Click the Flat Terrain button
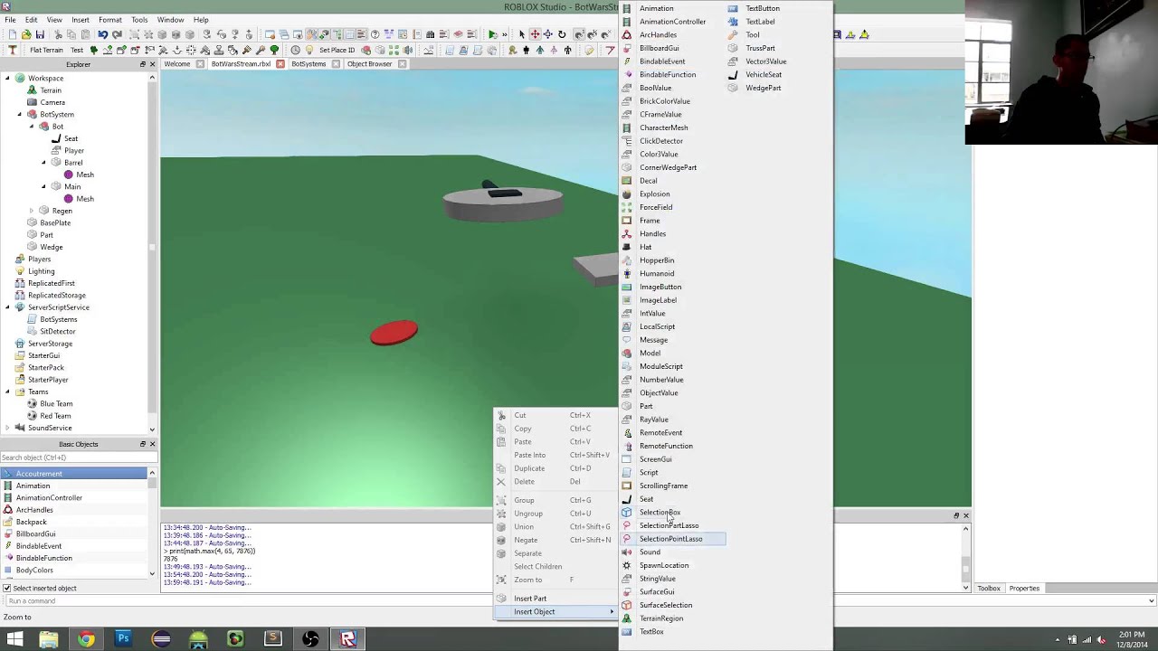 [45, 50]
